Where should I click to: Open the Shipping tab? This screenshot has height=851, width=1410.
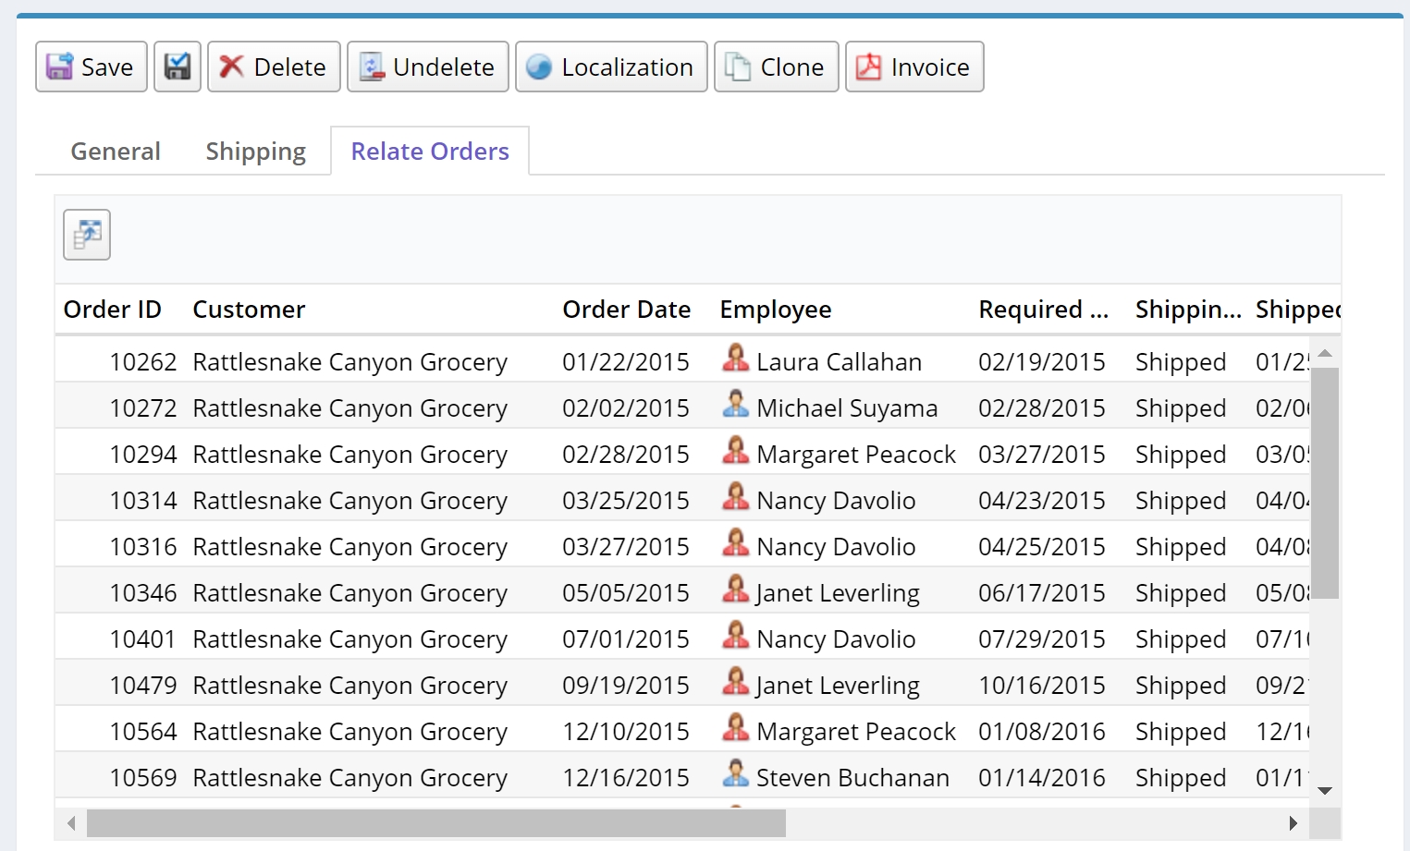[x=255, y=151]
